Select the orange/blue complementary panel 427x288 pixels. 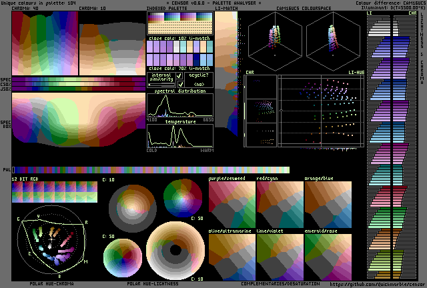328,204
